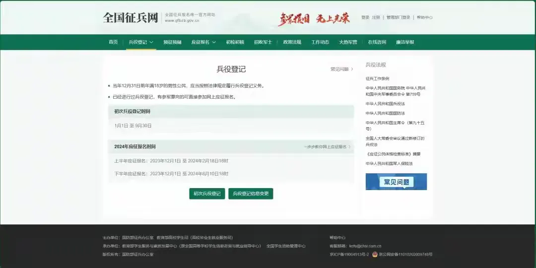Click the chevron next to 常见问题
The height and width of the screenshot is (268, 536).
(x=352, y=69)
